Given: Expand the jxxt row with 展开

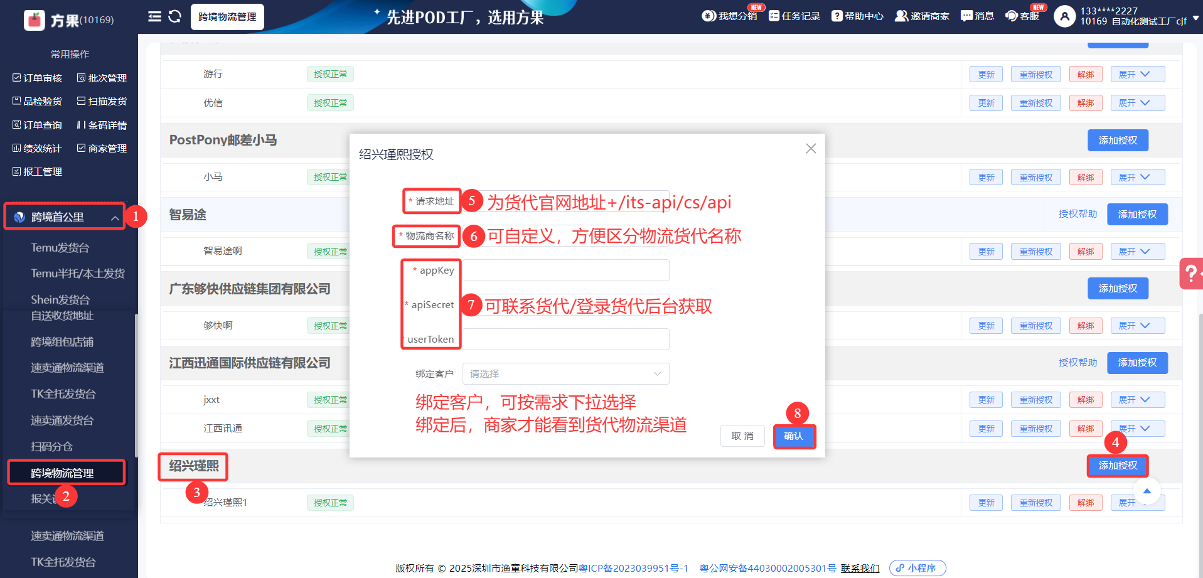Looking at the screenshot, I should pyautogui.click(x=1137, y=400).
